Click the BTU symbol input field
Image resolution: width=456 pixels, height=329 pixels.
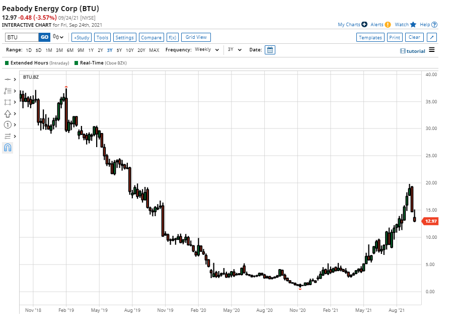22,37
